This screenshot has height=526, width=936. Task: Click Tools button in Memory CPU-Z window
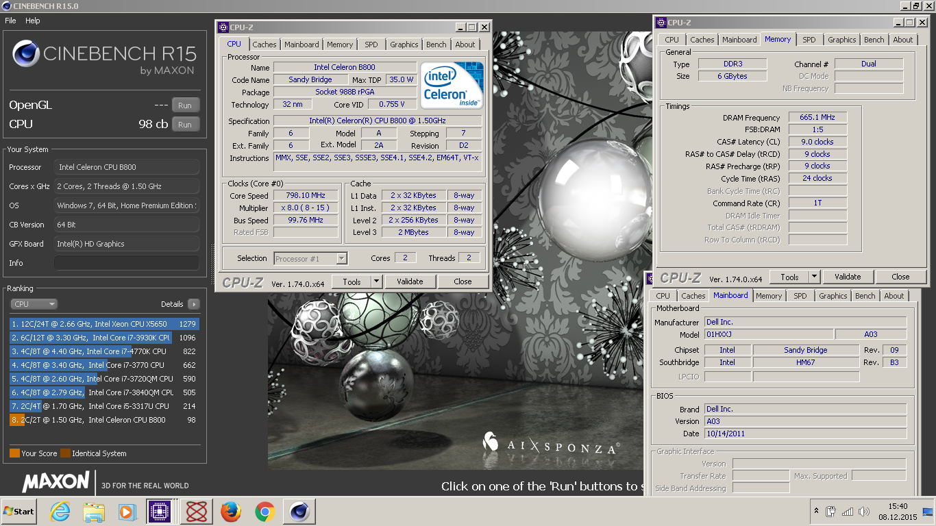point(789,277)
